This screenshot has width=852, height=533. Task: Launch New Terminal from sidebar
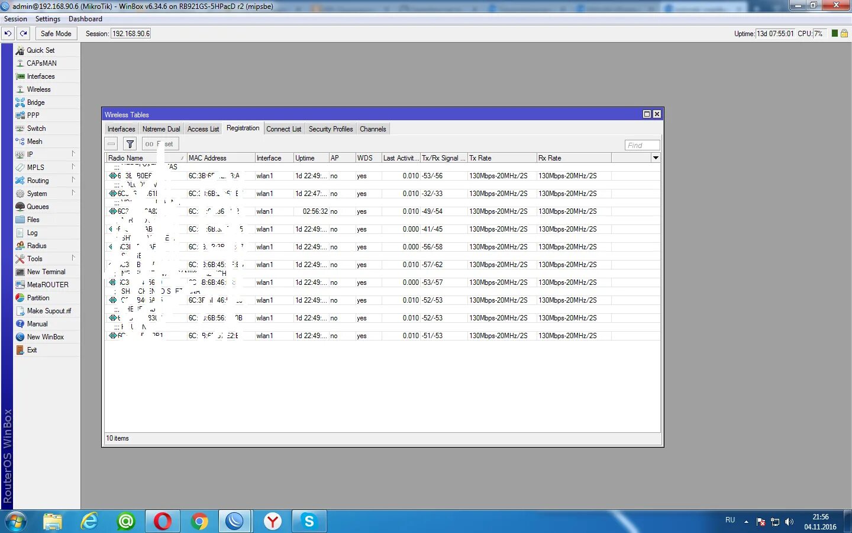coord(47,272)
